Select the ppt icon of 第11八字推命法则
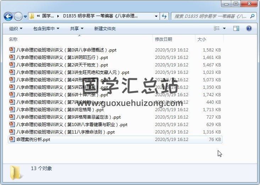 pyautogui.click(x=12, y=132)
